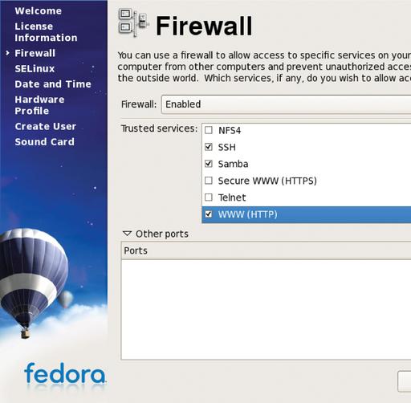Click the Firewall network icon in header
The height and width of the screenshot is (403, 411).
pos(133,23)
